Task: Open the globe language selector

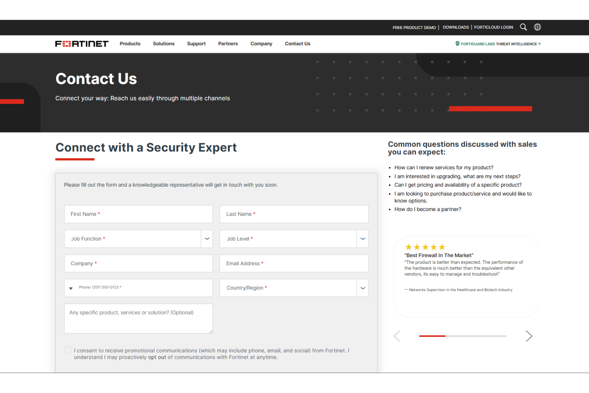Action: [537, 27]
